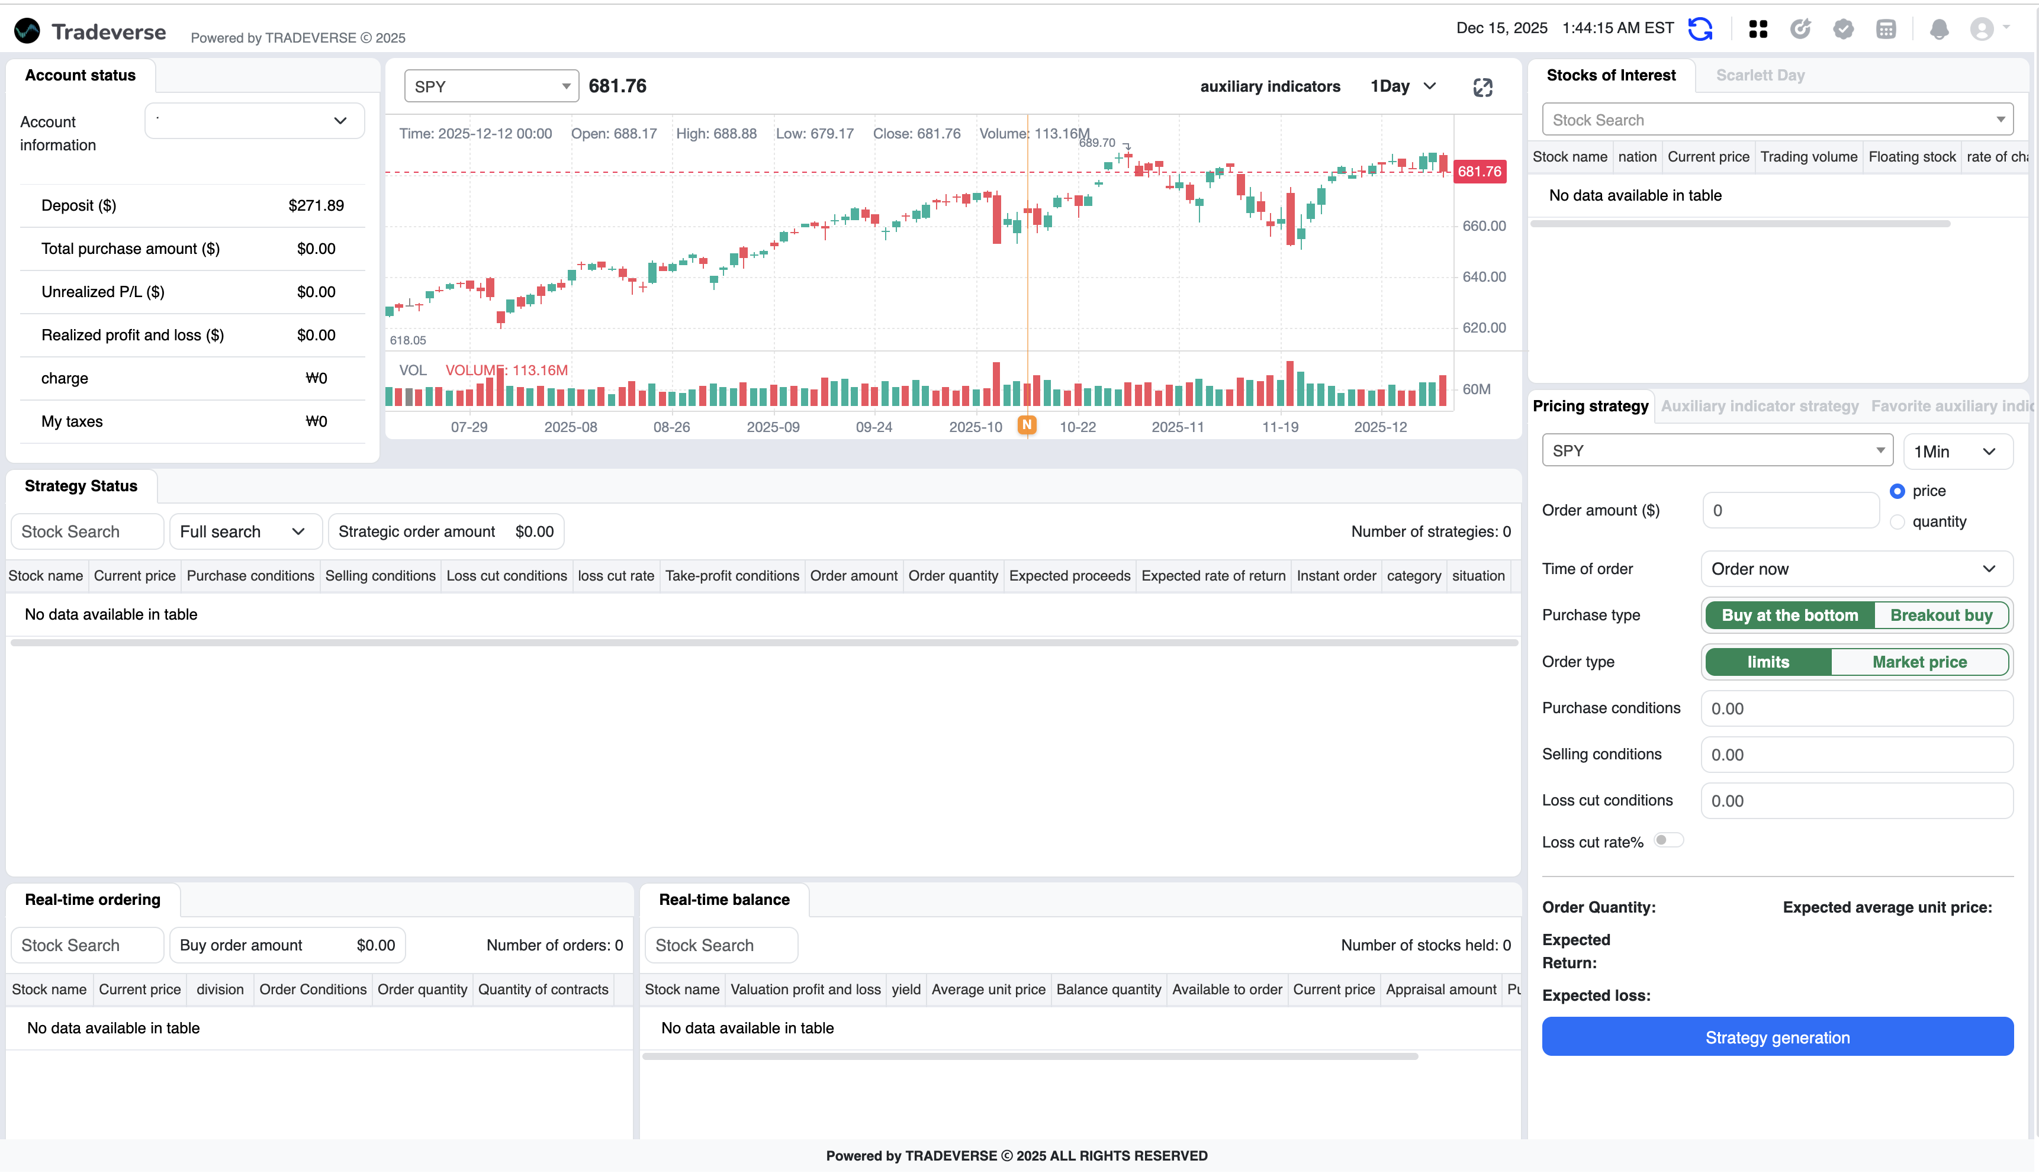Click the Stock Search field under Real-time balance
Viewport: 2039px width, 1173px height.
(721, 944)
